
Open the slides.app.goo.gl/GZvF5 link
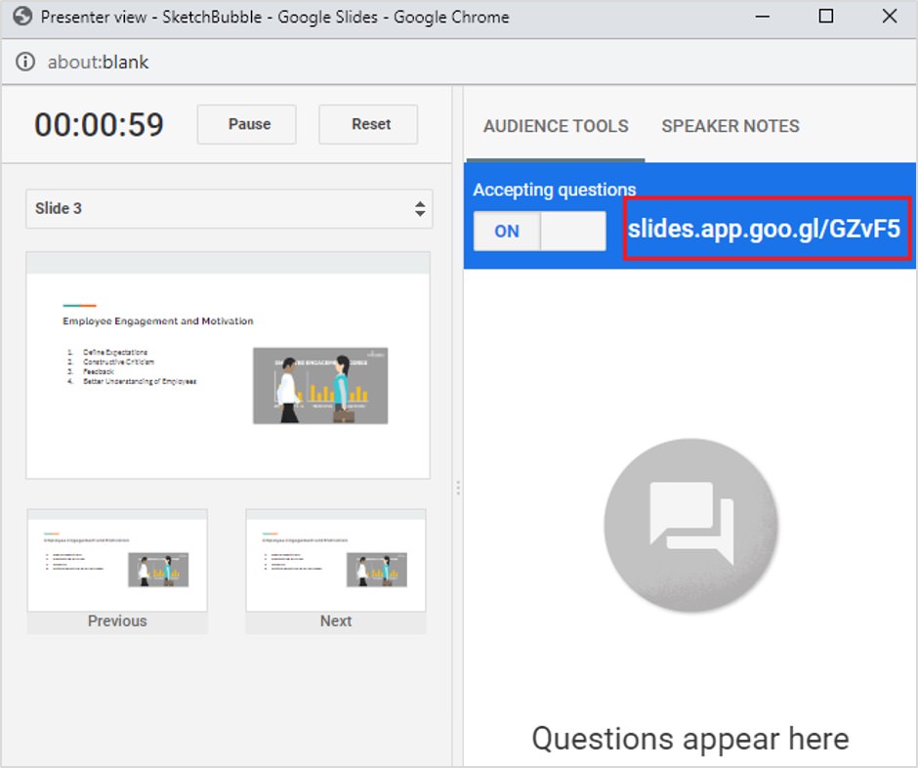pyautogui.click(x=764, y=229)
